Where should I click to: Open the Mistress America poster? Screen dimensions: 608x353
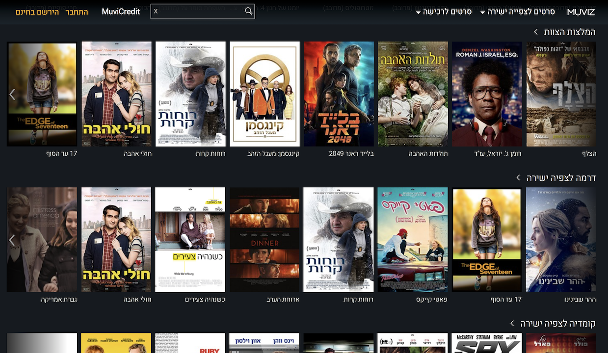click(x=42, y=240)
